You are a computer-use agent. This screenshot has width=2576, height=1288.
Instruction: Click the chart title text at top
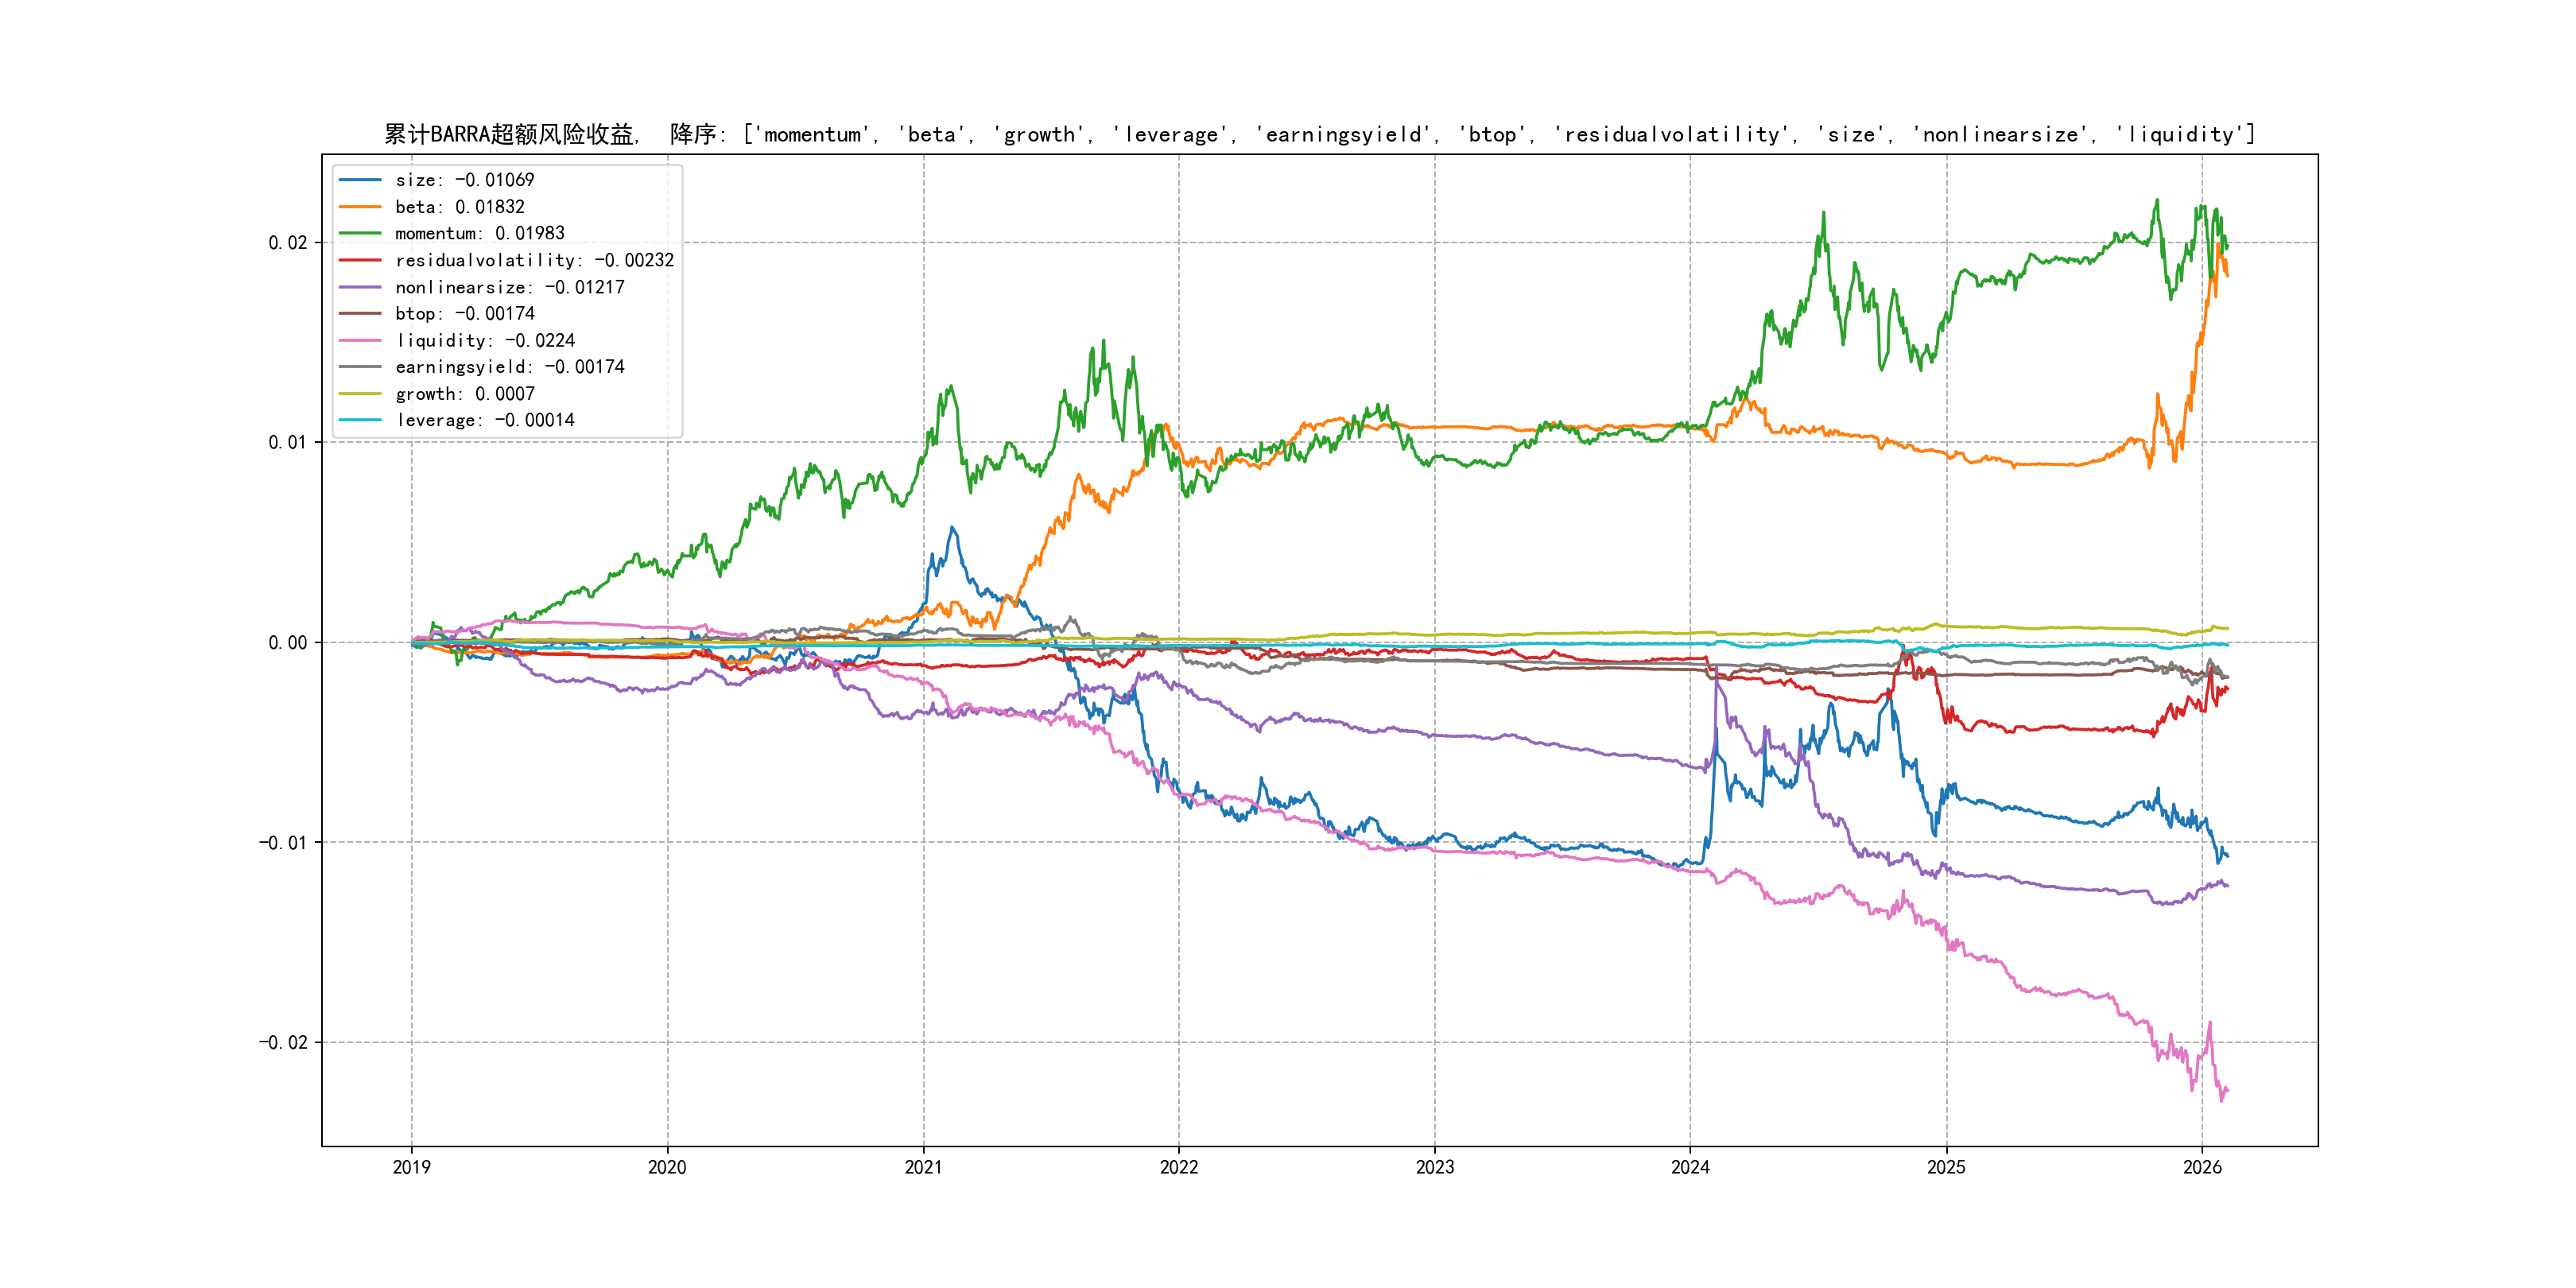[1319, 134]
